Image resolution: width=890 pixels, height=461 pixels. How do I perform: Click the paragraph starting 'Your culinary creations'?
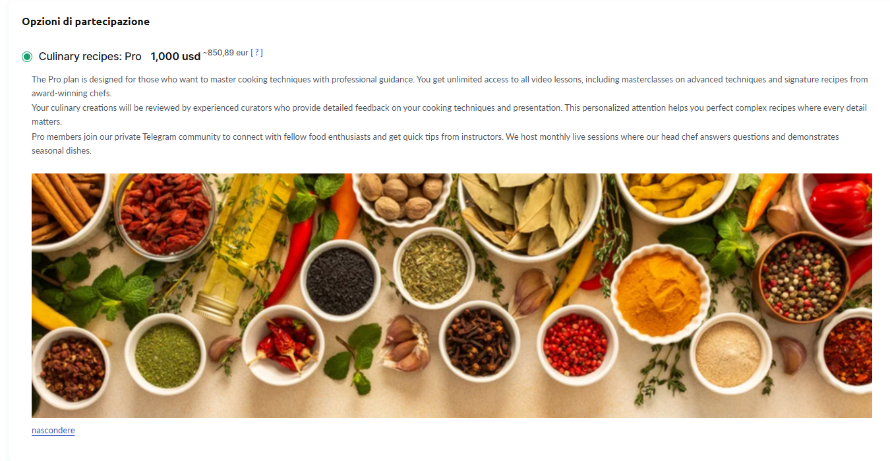[449, 115]
